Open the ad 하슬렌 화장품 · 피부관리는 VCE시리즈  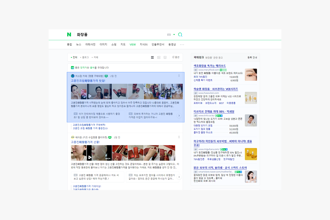coord(216,89)
